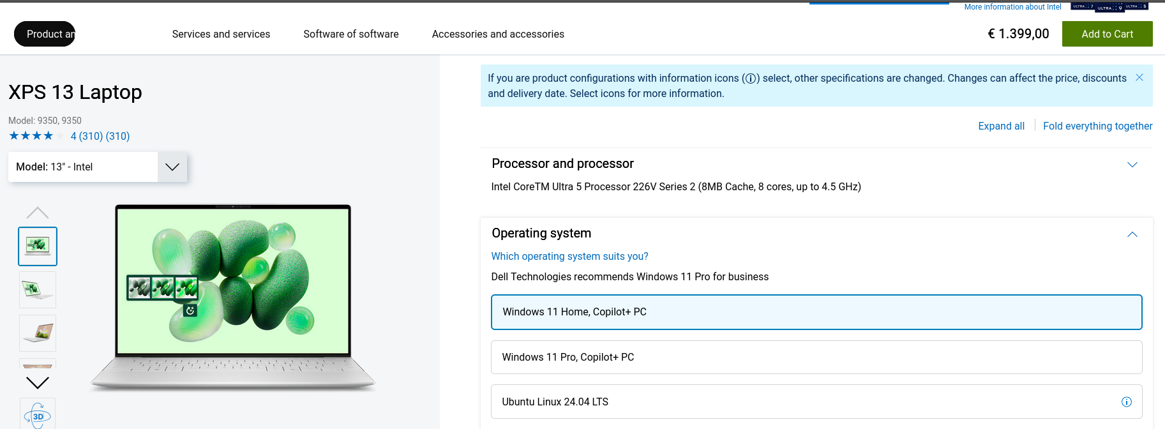Screen dimensions: 1165x429
Task: Click 'Model: 9350, 9350' text
Action: 45,120
